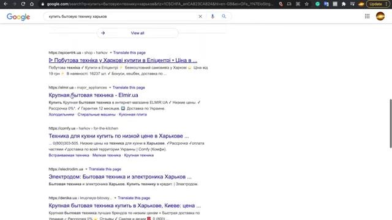Viewport: 392px width, 220px height.
Task: Open Стиральные машины sitelink under Elmir
Action: [x=97, y=114]
